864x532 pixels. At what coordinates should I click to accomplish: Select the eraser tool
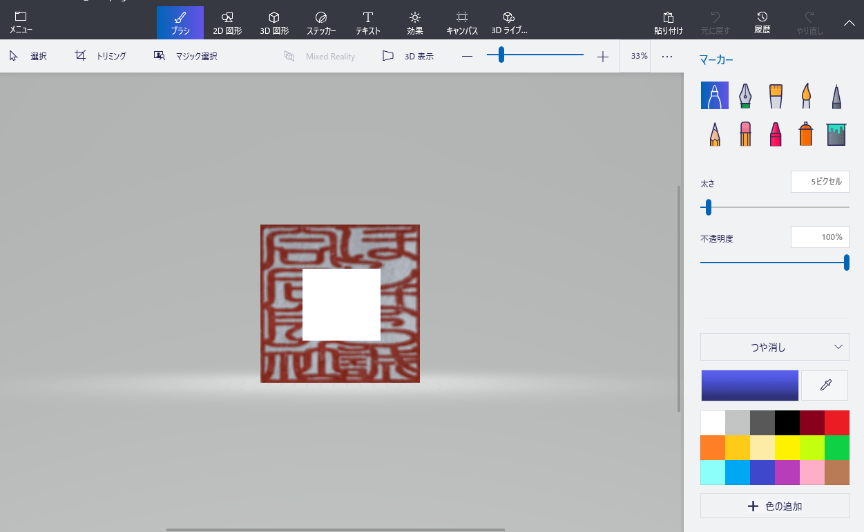coord(745,133)
